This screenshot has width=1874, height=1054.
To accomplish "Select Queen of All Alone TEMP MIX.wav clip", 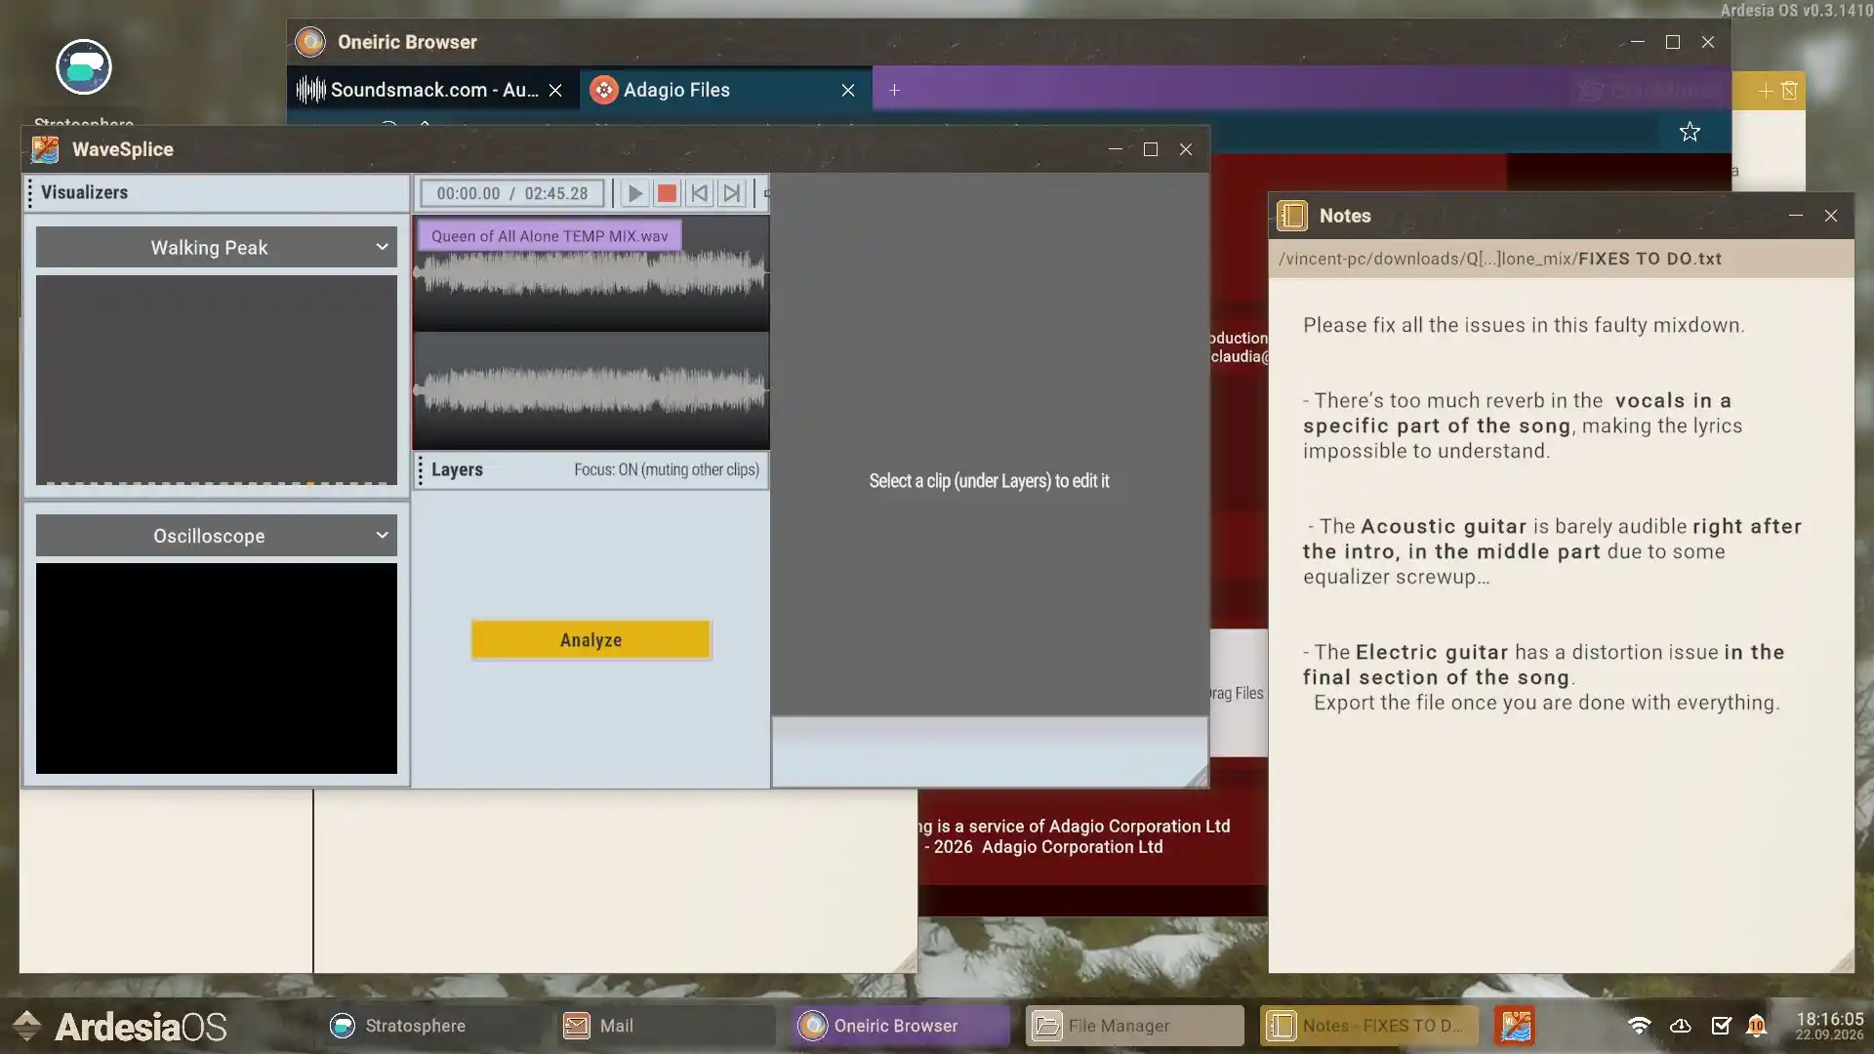I will (550, 236).
